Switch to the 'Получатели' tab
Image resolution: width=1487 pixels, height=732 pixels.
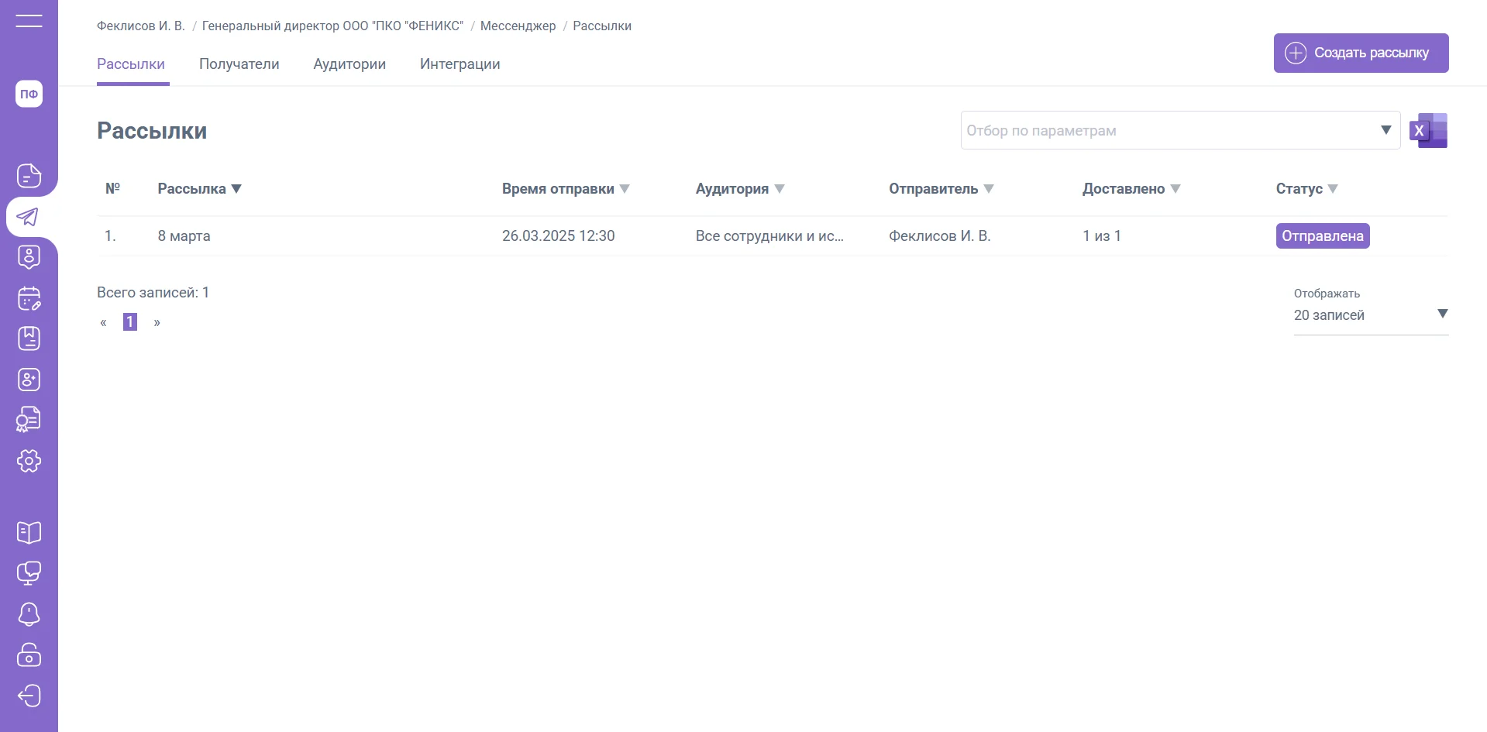(x=239, y=64)
